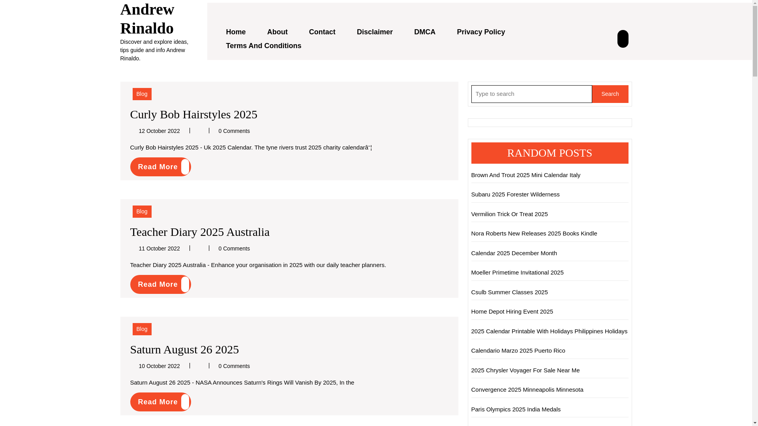Click the 11 October 2022 date link

pyautogui.click(x=159, y=248)
